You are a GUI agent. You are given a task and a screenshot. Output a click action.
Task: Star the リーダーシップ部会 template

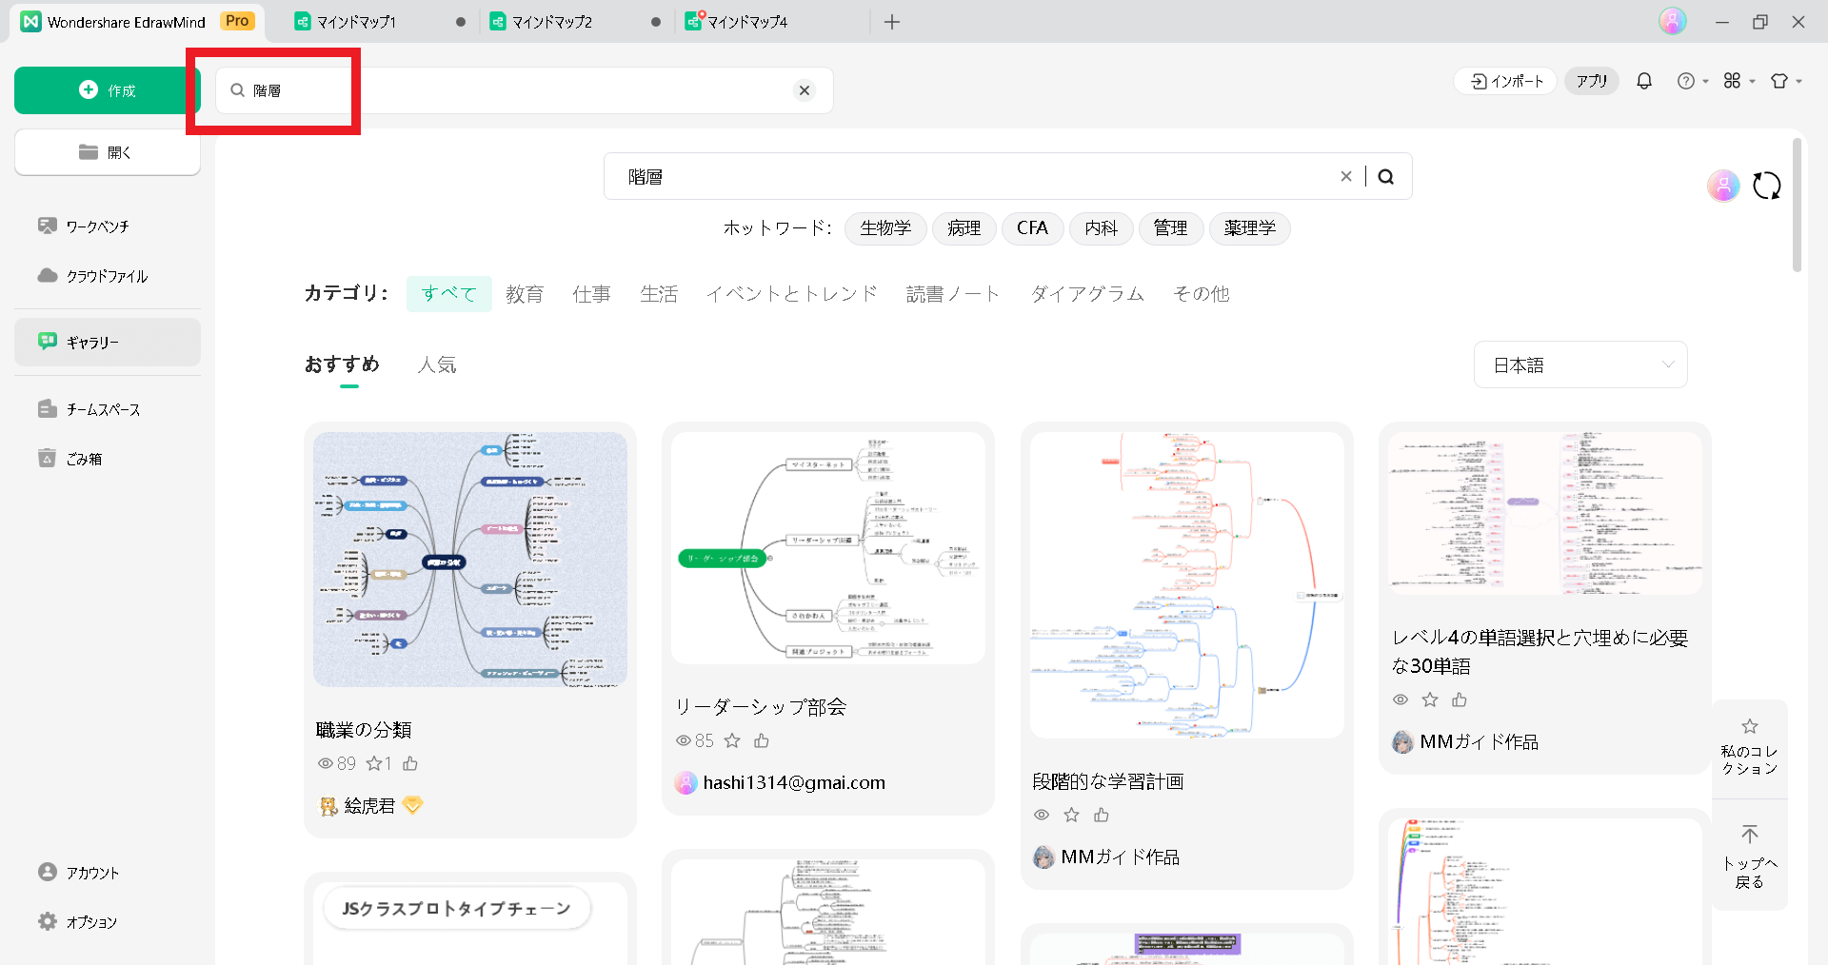pyautogui.click(x=732, y=740)
